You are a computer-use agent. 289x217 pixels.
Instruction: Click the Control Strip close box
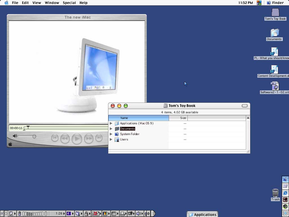2,214
